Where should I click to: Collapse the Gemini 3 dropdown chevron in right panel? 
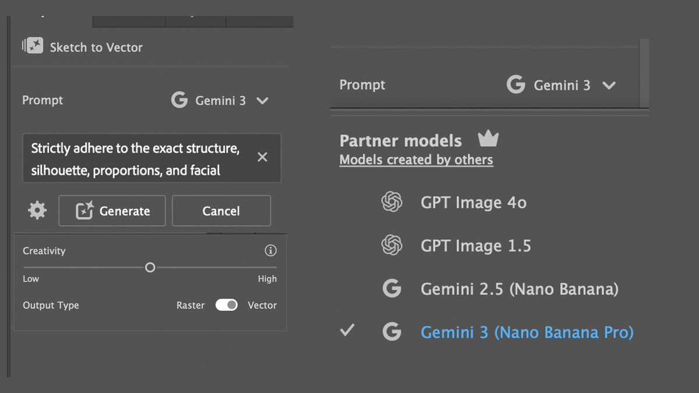tap(609, 86)
